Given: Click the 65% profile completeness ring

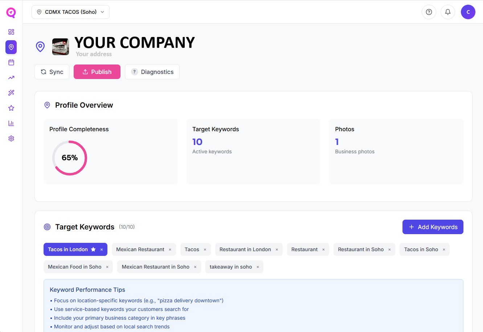Looking at the screenshot, I should pyautogui.click(x=69, y=158).
